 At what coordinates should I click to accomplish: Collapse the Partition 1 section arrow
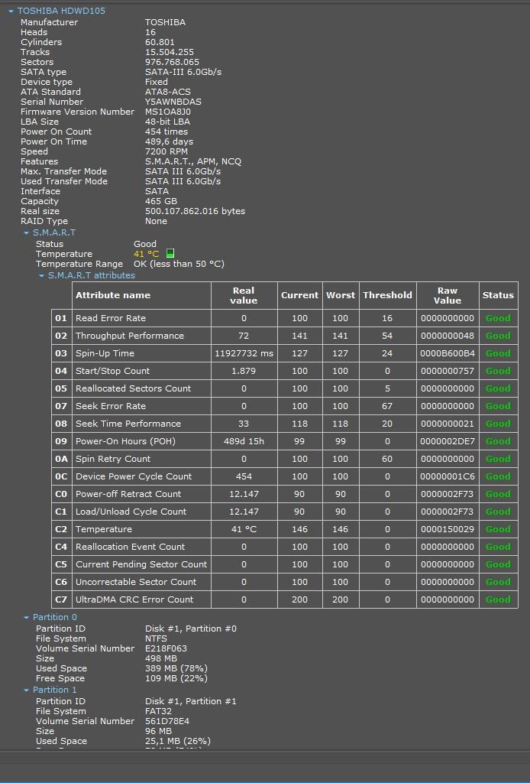pos(27,690)
